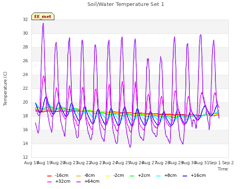Click the Aug 25 x-axis tick label
This screenshot has width=252, height=189.
tap(123, 163)
